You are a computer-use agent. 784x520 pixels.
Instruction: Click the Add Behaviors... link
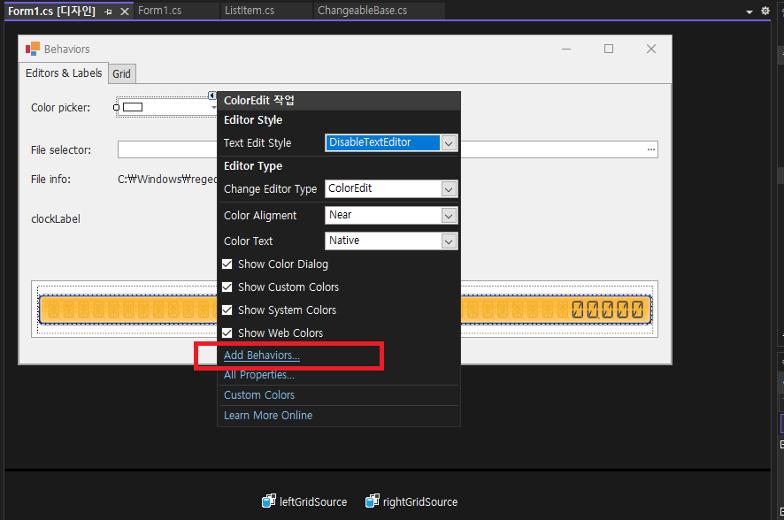tap(262, 356)
